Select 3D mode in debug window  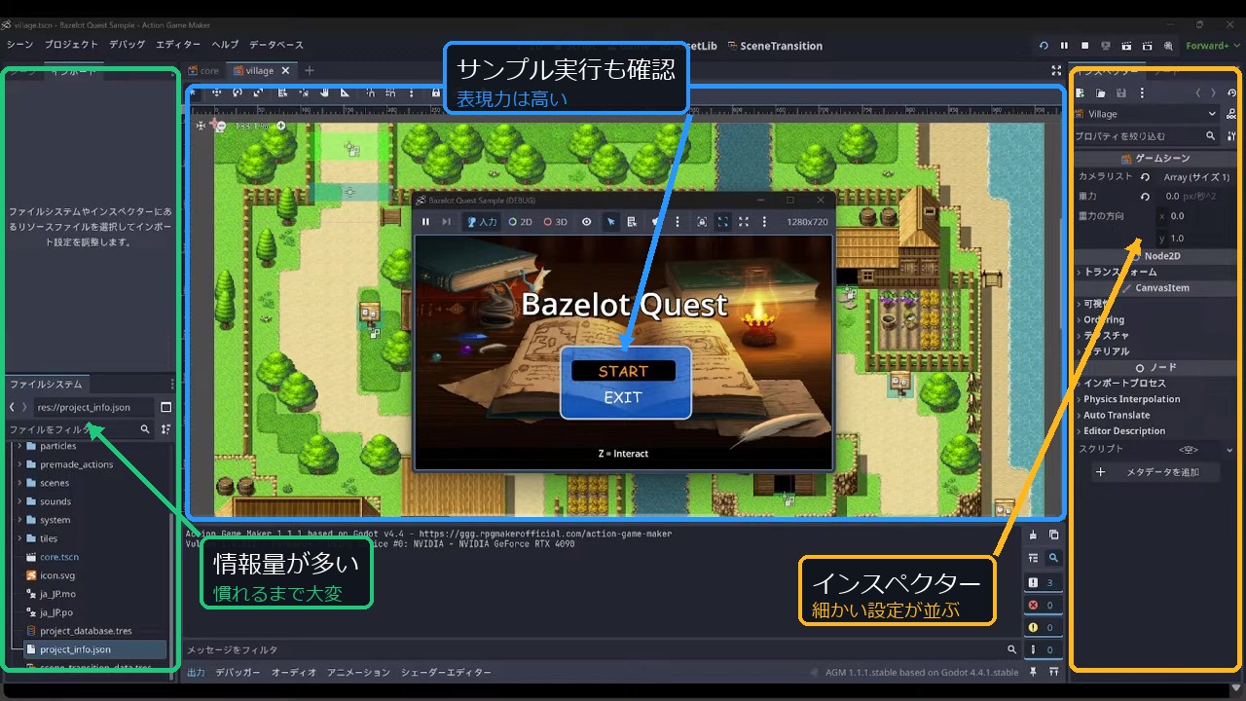point(556,222)
